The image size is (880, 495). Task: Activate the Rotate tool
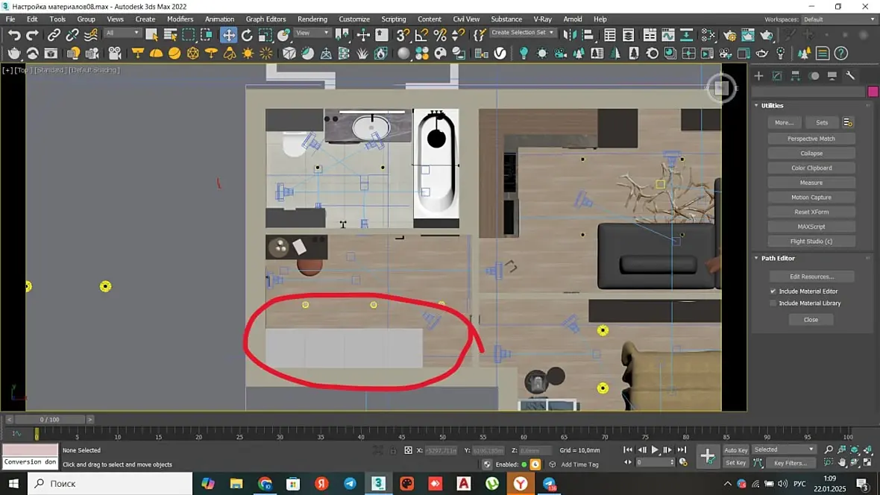tap(247, 34)
